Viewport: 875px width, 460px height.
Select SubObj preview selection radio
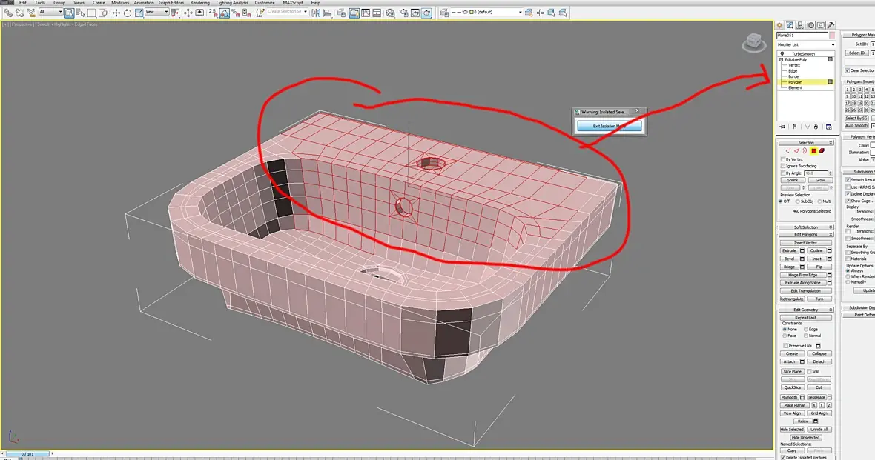point(798,201)
